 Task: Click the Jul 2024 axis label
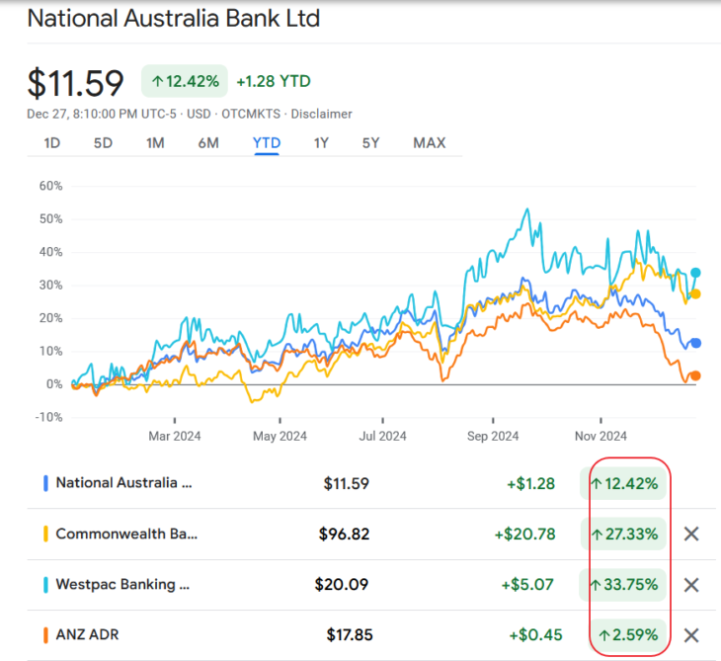coord(382,436)
